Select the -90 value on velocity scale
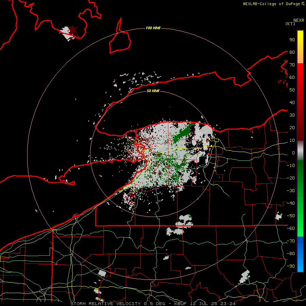 click(291, 266)
